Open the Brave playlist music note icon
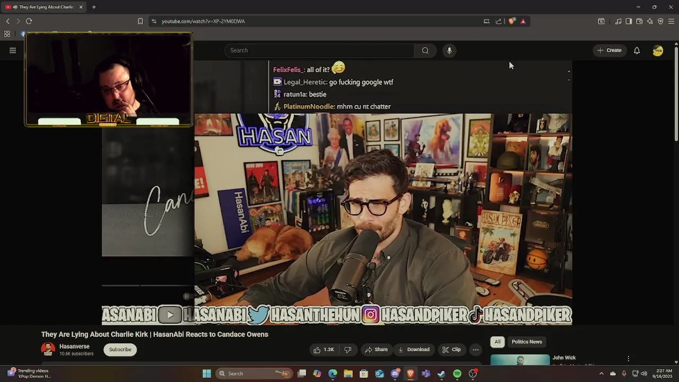Viewport: 679px width, 382px height. pyautogui.click(x=618, y=21)
